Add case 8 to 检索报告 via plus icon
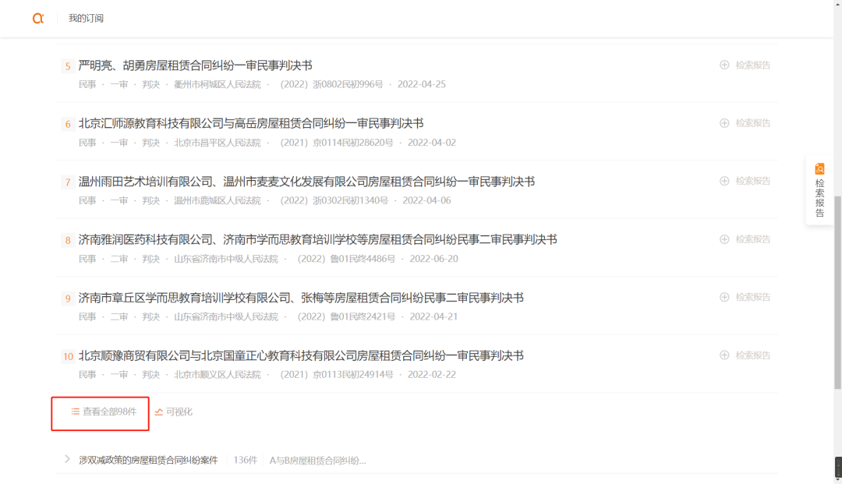The width and height of the screenshot is (842, 484). tap(724, 239)
